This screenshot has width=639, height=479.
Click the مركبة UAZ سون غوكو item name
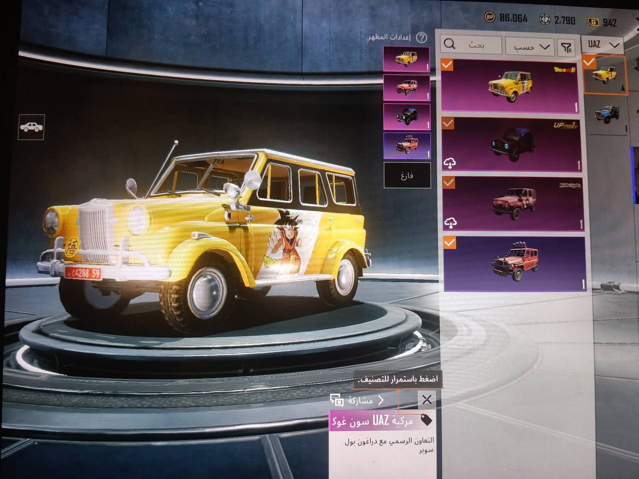(x=372, y=421)
